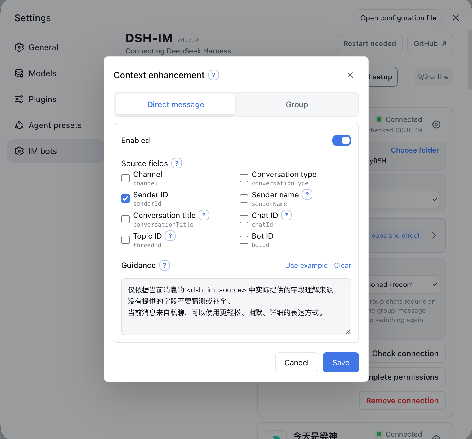Check the Conversation title checkbox
This screenshot has height=439, width=472.
click(125, 219)
